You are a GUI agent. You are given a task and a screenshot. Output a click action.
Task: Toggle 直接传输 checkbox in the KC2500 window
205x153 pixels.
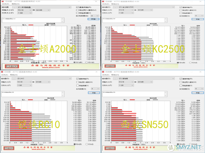(x=181, y=7)
